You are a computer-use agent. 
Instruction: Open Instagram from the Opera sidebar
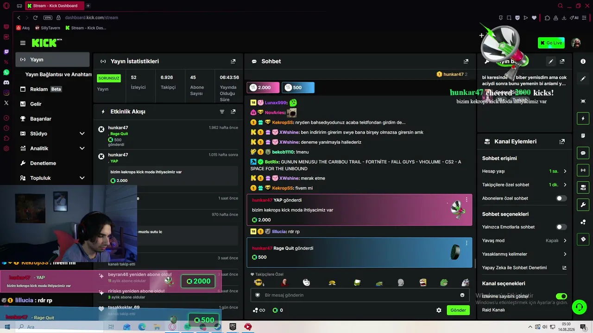click(6, 92)
